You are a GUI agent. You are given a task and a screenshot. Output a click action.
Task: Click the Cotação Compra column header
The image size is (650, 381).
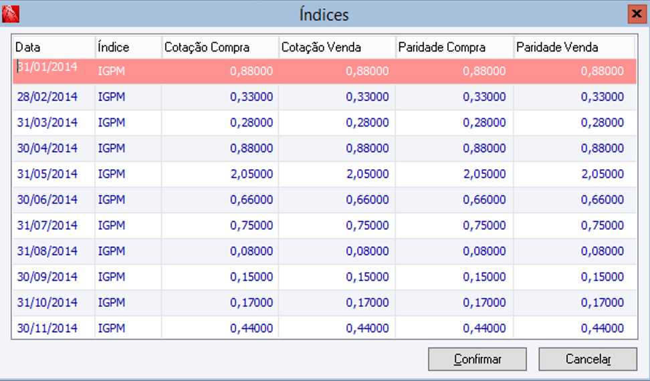220,47
